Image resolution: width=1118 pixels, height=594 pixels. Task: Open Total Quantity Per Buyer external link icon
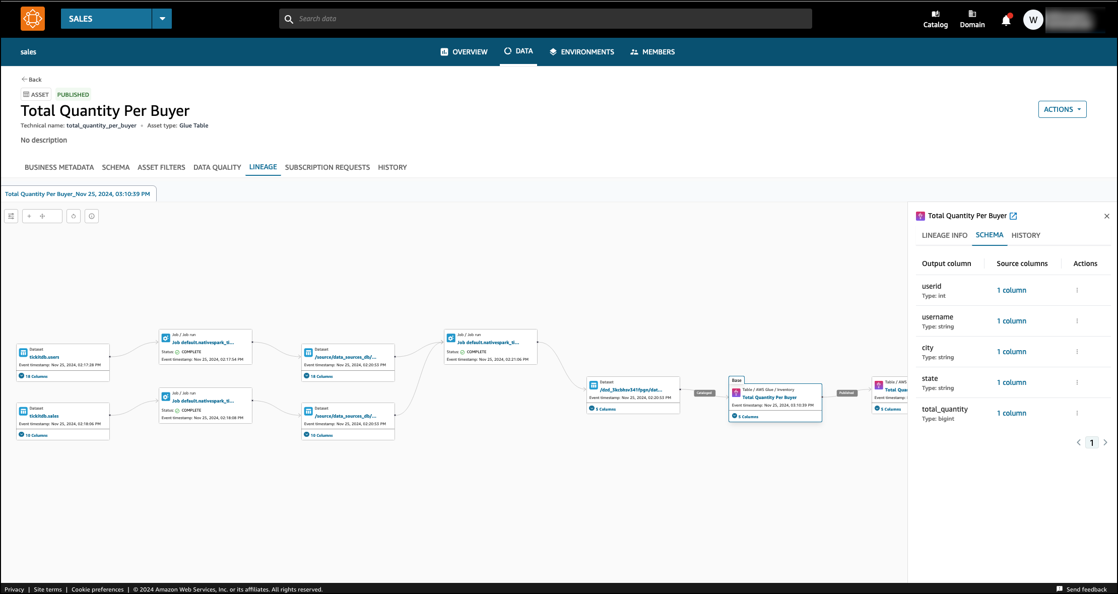tap(1013, 216)
